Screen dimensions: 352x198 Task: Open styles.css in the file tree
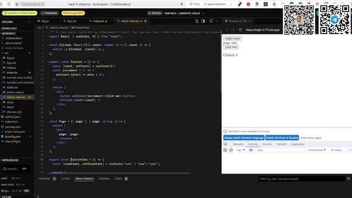[12, 87]
